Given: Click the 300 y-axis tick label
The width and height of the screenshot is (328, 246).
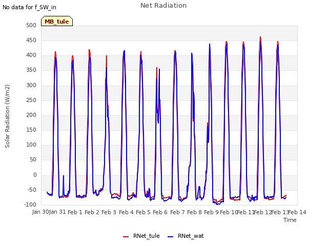Looking at the screenshot, I should (31, 85).
